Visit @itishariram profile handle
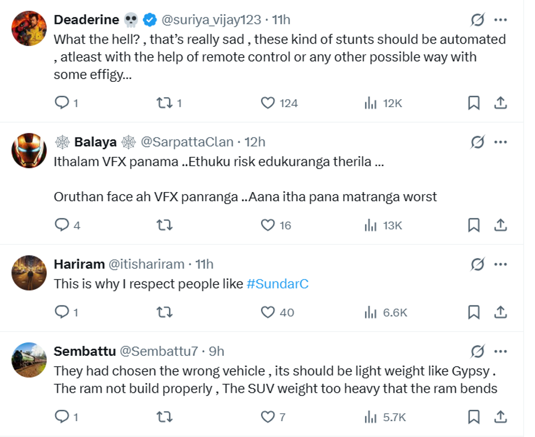This screenshot has width=535, height=437. coord(146,265)
